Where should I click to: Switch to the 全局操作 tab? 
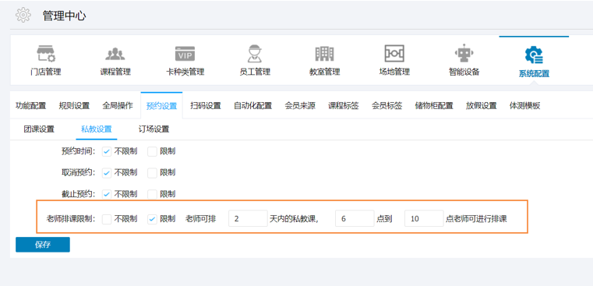pyautogui.click(x=118, y=105)
